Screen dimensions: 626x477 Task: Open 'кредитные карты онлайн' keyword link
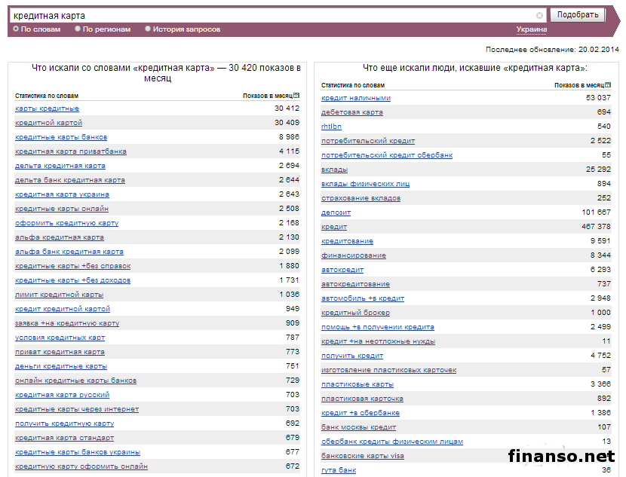coord(62,209)
